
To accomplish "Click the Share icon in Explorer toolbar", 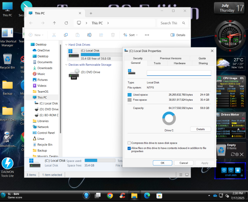I will (101, 35).
